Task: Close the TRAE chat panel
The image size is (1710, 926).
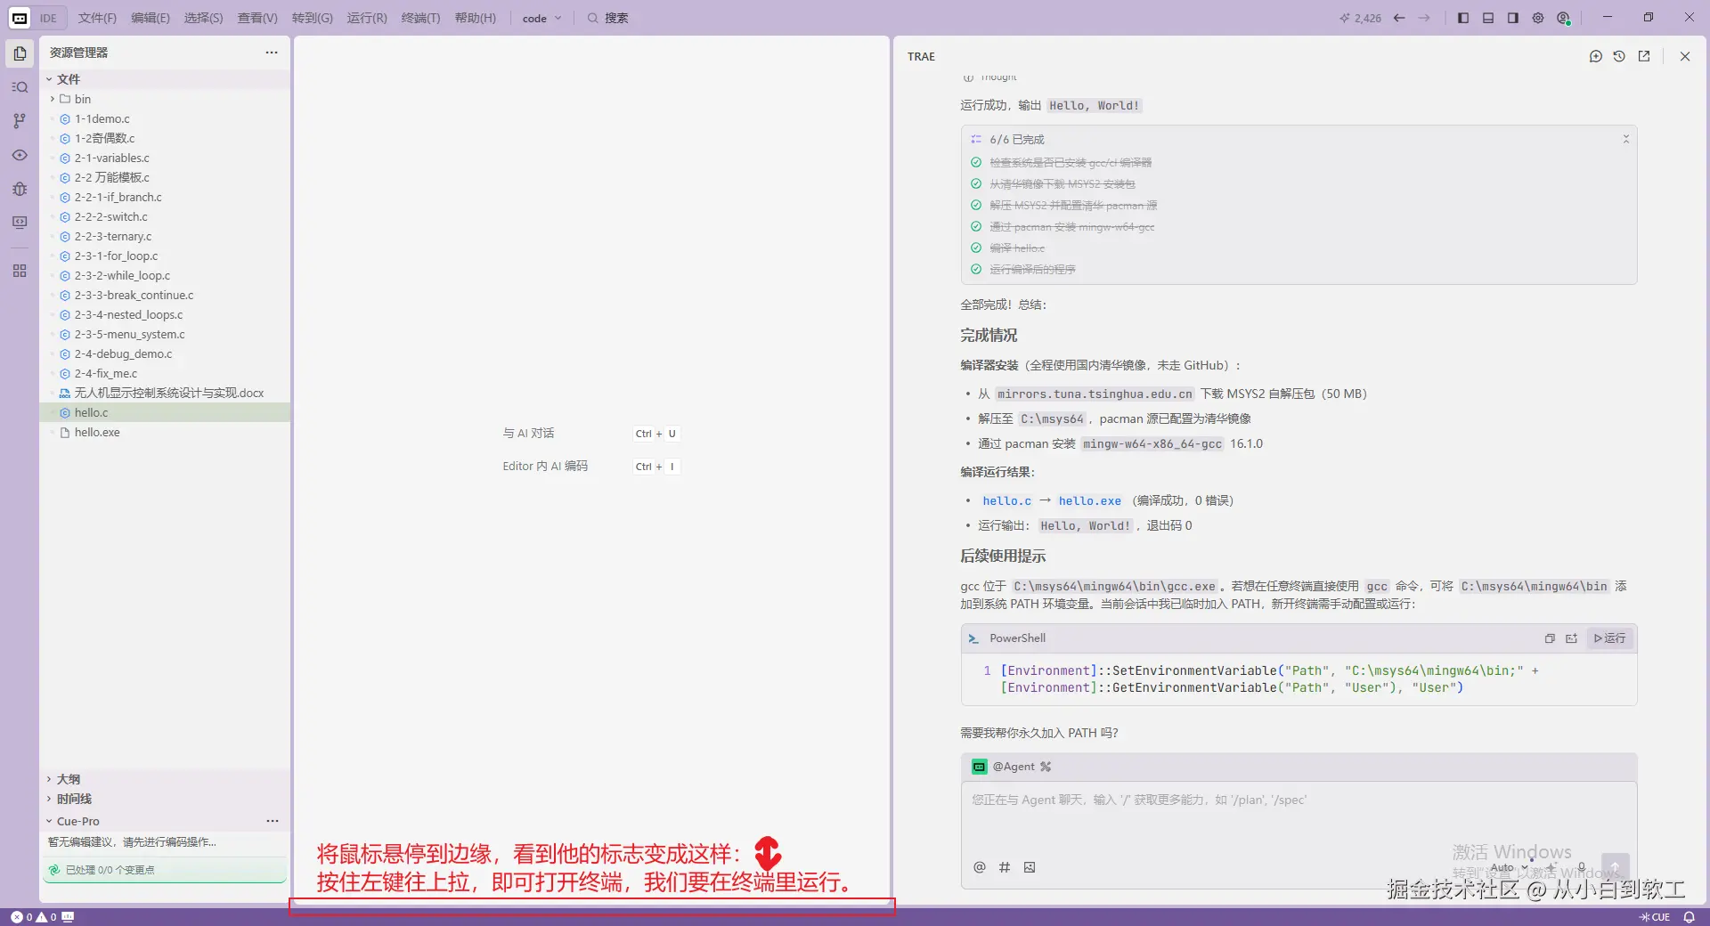Action: (x=1685, y=56)
